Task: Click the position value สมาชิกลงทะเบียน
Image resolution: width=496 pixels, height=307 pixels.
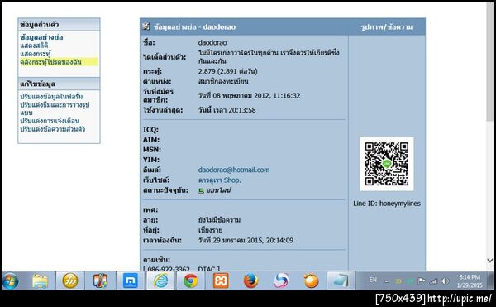Action: coord(223,82)
